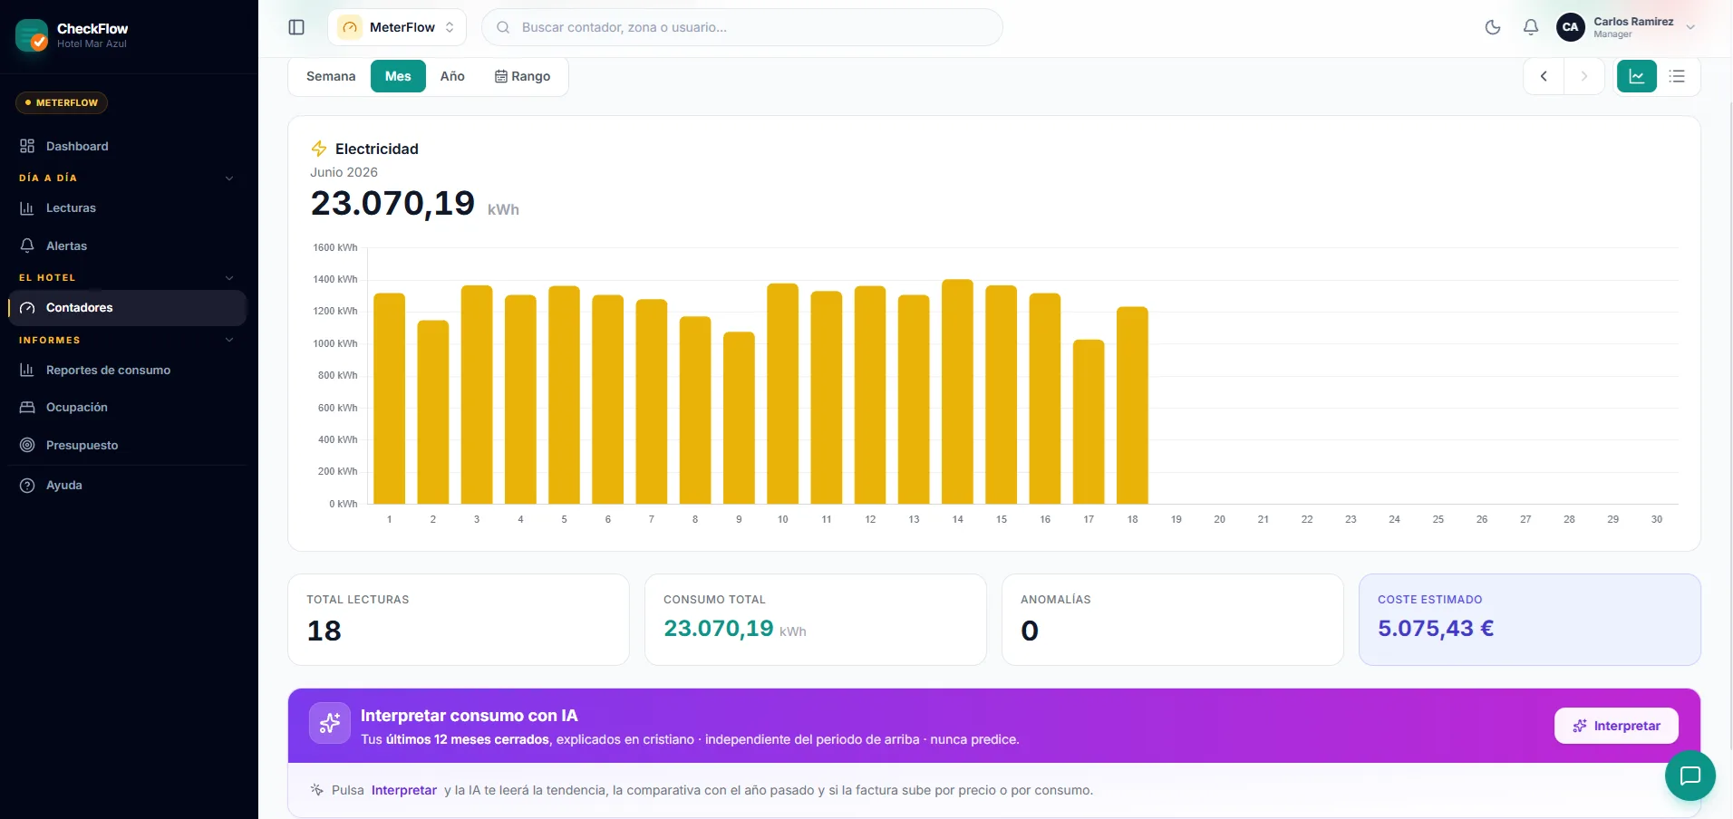Screen dimensions: 1733x819
Task: Toggle dark mode moon icon
Action: click(1493, 27)
